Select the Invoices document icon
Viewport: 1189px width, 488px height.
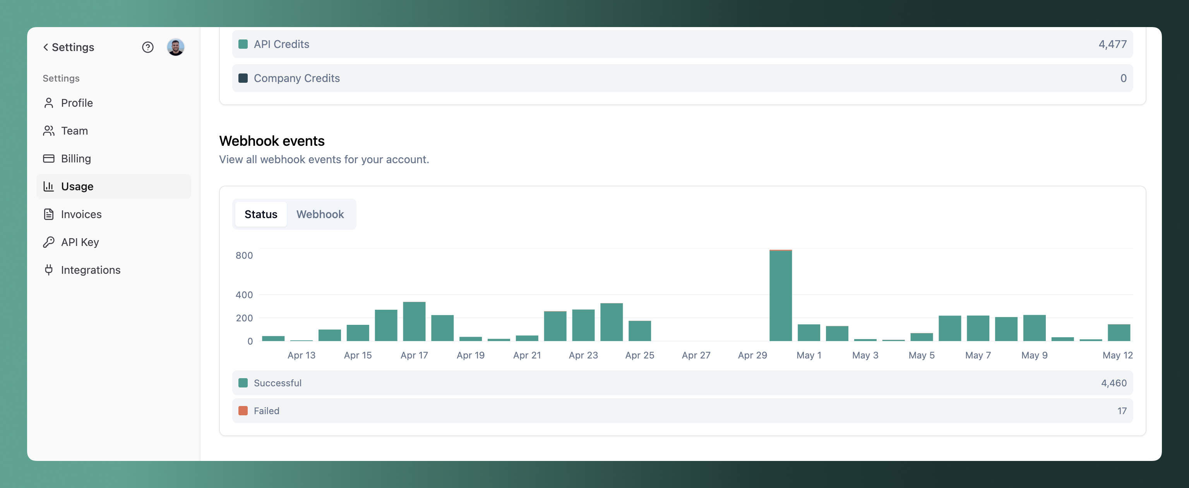[x=48, y=214]
